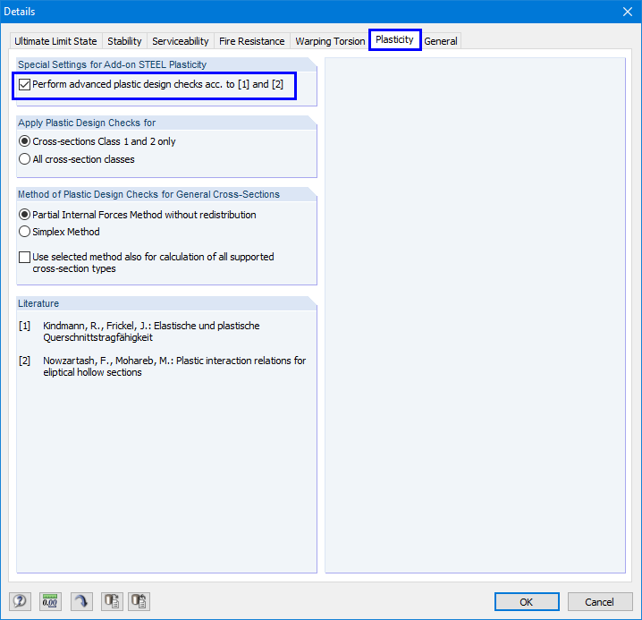Open units and decimal places settings

[50, 601]
